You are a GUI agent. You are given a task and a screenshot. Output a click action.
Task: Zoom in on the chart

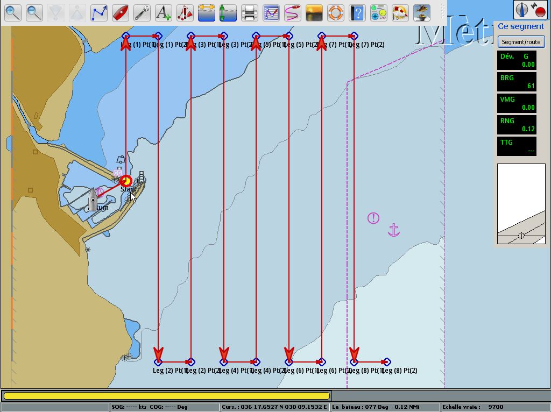(13, 13)
